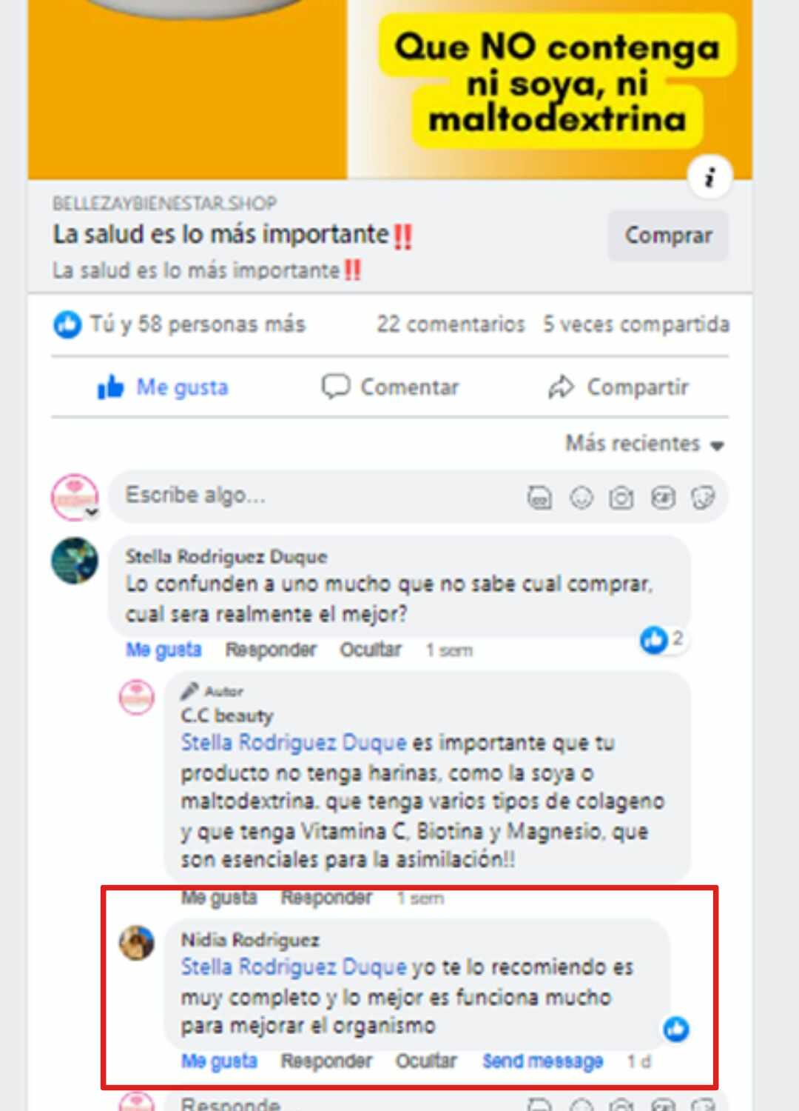Click the emoji smiley icon in the comment box
The image size is (799, 1111).
coord(581,498)
